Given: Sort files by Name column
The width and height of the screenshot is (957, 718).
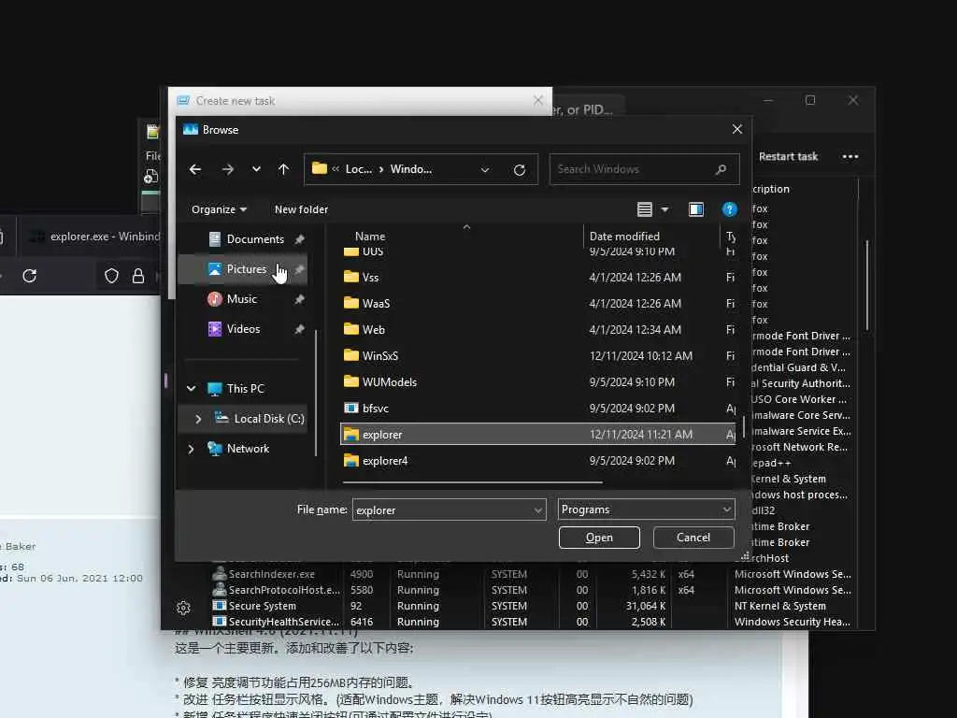Looking at the screenshot, I should click(370, 237).
